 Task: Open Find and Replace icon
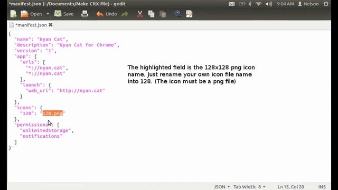[x=189, y=14]
